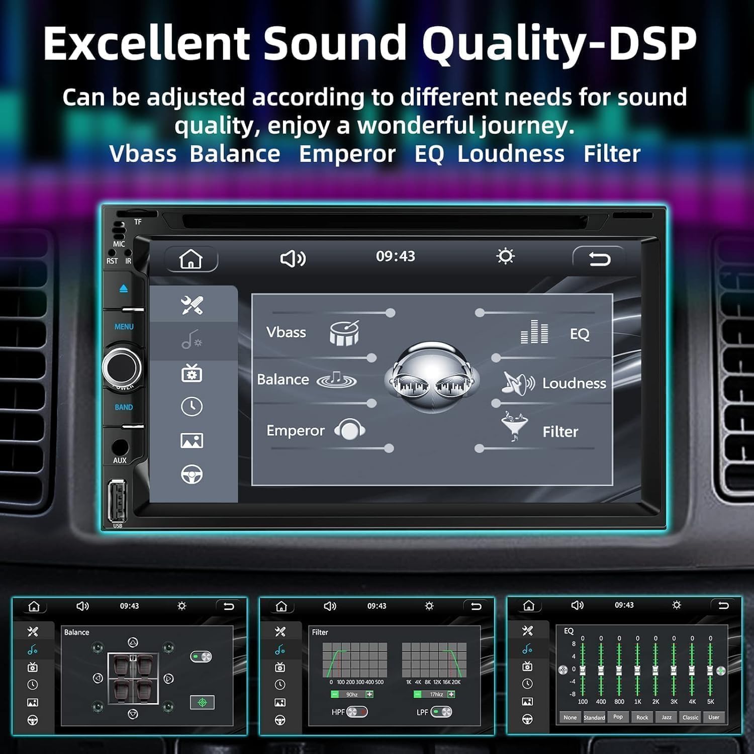Select the Standard EQ preset
This screenshot has width=754, height=754.
click(594, 717)
